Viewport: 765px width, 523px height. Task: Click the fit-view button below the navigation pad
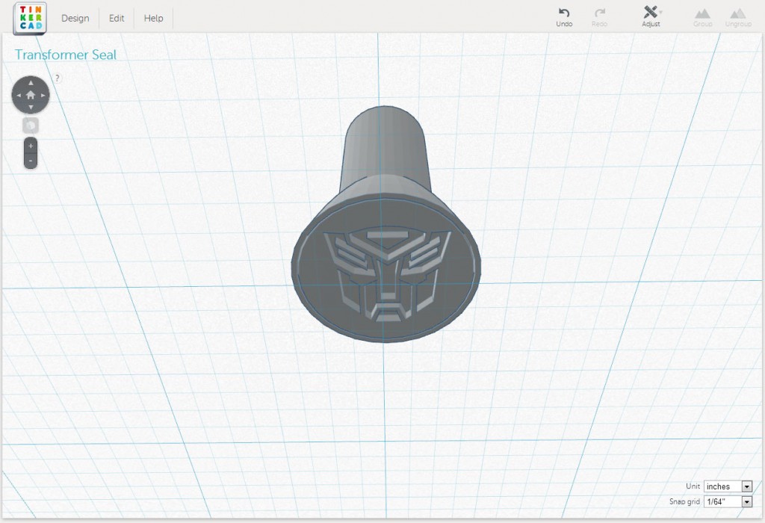(31, 125)
